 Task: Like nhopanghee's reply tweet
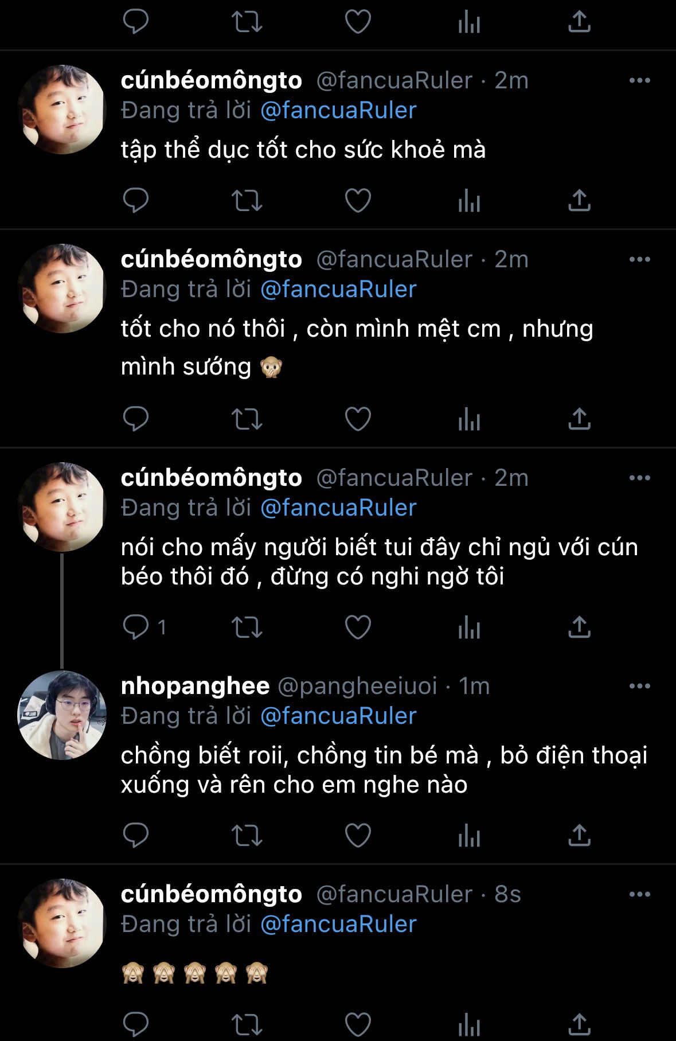pyautogui.click(x=358, y=835)
